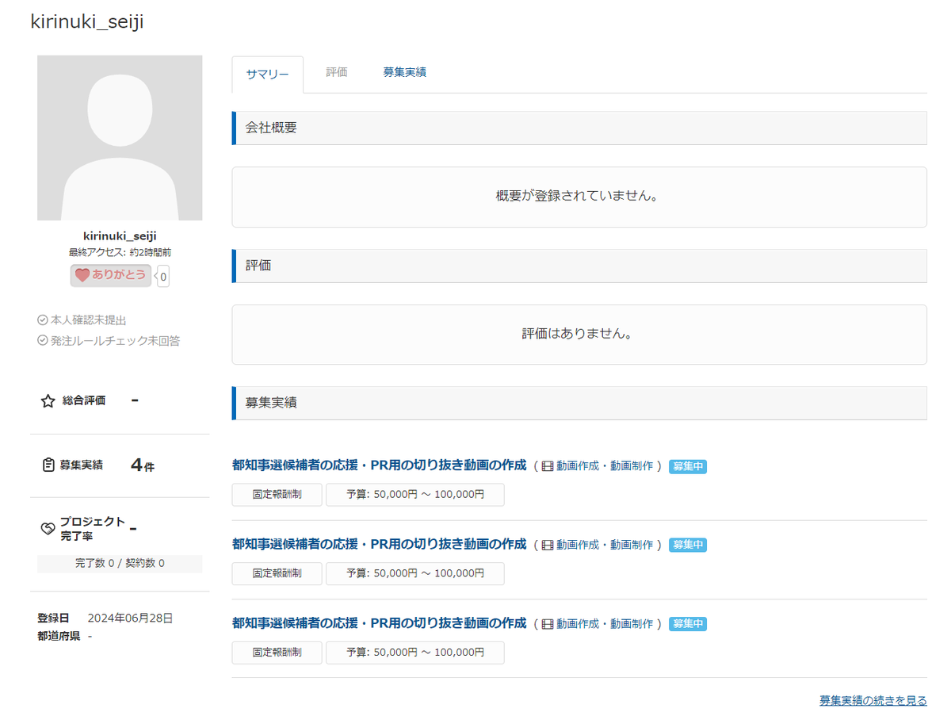Click the clipboard icon beside the 4件 count
The image size is (951, 716).
(x=48, y=465)
